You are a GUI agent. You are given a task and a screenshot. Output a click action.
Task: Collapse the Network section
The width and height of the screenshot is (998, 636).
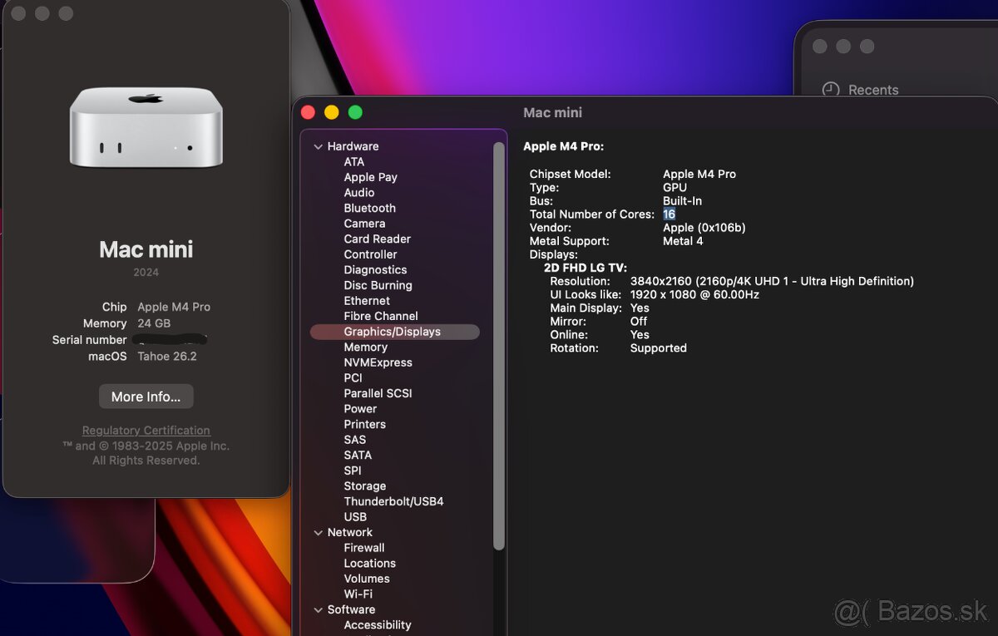click(x=318, y=532)
